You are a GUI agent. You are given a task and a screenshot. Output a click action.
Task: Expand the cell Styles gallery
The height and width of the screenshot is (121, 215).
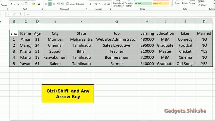tap(171, 5)
